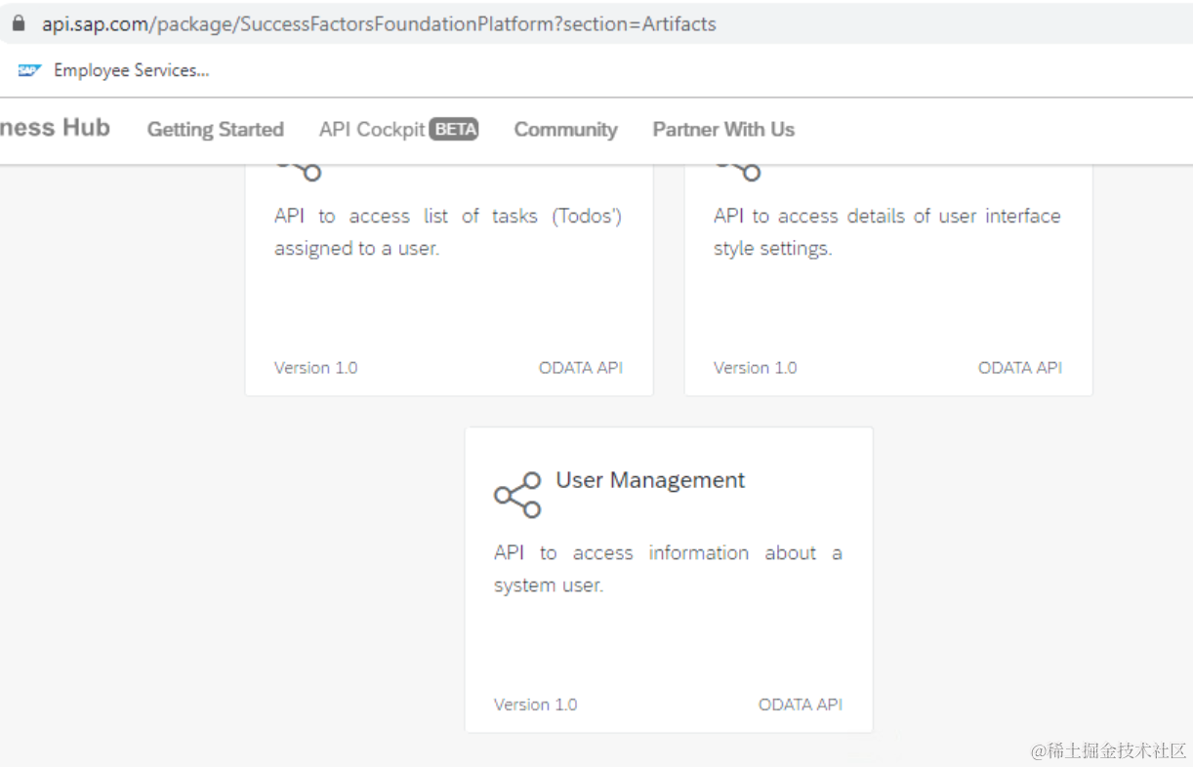The width and height of the screenshot is (1193, 767).
Task: Open the Todos tasks API card description
Action: coord(448,232)
